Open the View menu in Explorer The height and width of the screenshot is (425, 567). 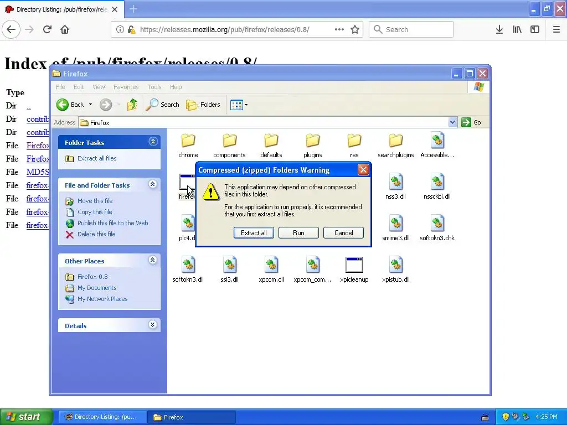pos(99,87)
